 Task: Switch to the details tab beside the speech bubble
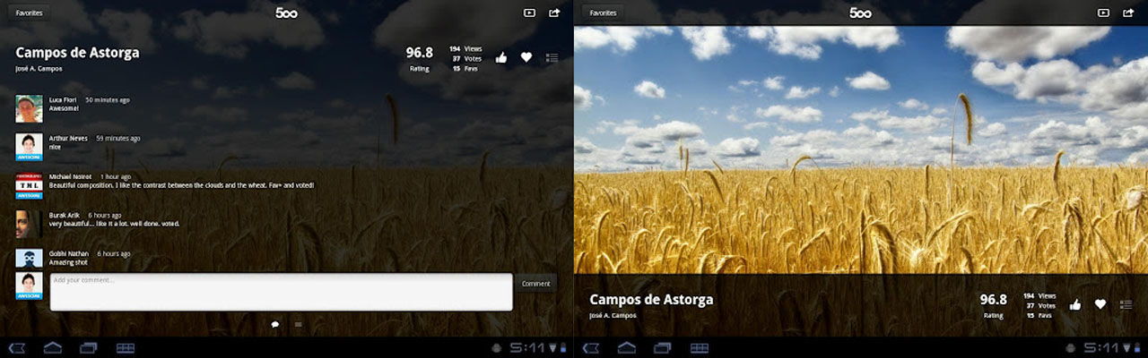coord(298,324)
